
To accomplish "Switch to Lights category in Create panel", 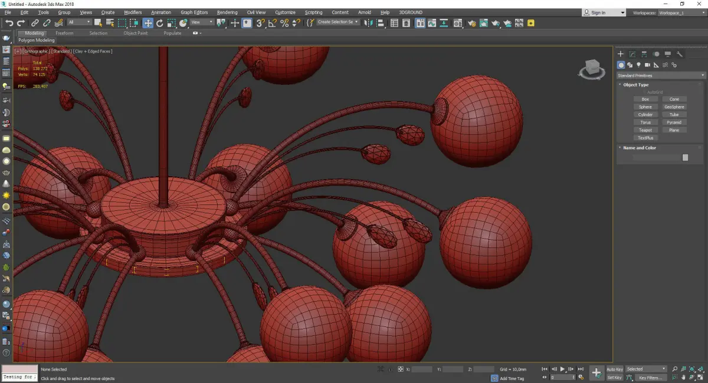I will click(638, 65).
